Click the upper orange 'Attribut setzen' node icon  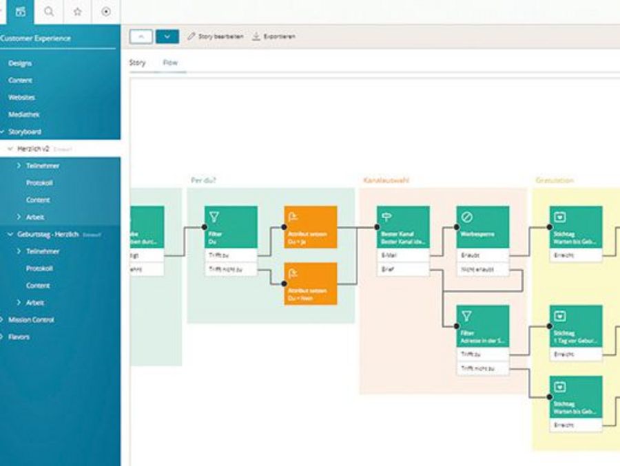click(294, 217)
